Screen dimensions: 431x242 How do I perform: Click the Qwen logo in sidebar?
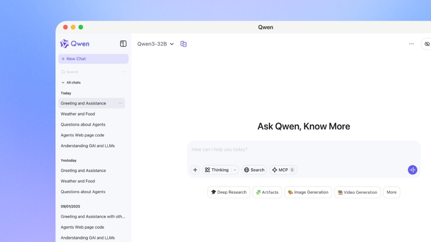[74, 44]
